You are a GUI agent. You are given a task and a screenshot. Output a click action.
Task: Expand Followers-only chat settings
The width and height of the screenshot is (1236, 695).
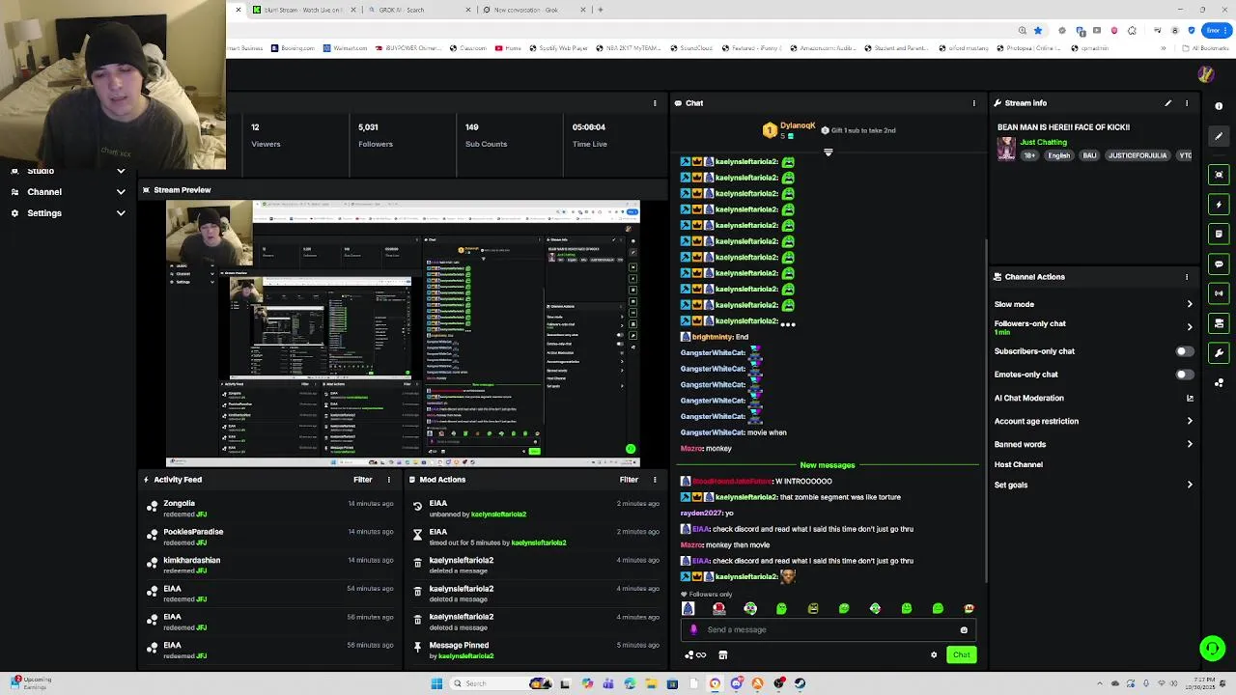1190,327
